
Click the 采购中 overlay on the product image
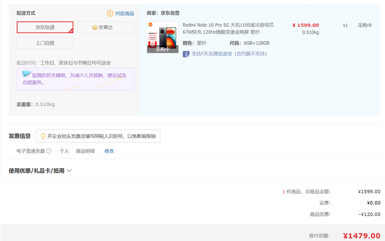(162, 50)
